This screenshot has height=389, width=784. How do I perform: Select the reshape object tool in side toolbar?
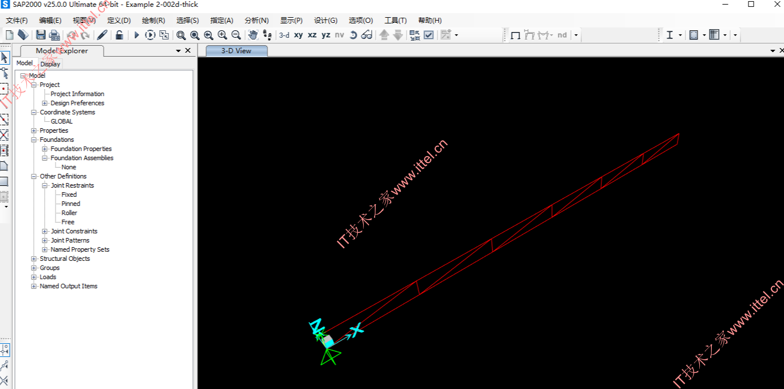coord(5,73)
